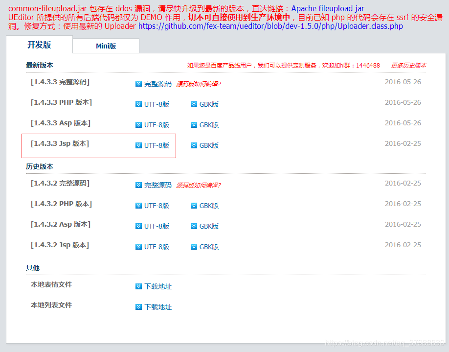Download 1.4.3.2 Asp GBK版 text link
Image resolution: width=449 pixels, height=352 pixels.
point(209,227)
